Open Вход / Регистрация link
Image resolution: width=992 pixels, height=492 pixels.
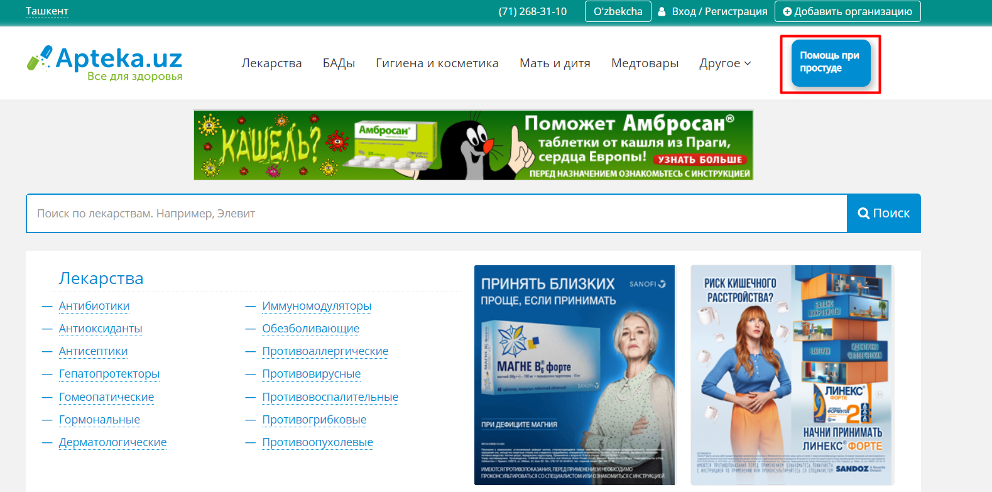pos(719,11)
